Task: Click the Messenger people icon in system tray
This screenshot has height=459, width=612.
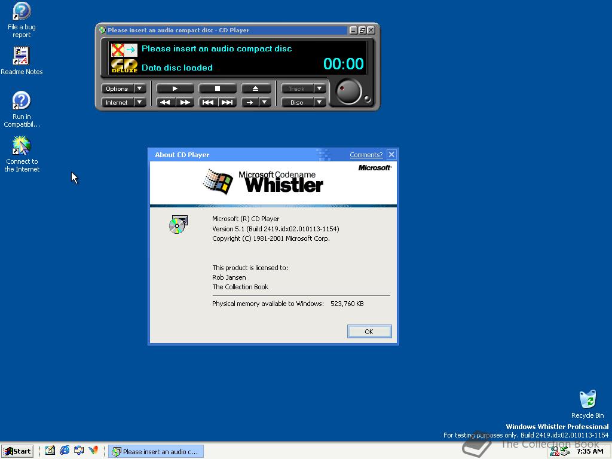Action: (x=554, y=452)
